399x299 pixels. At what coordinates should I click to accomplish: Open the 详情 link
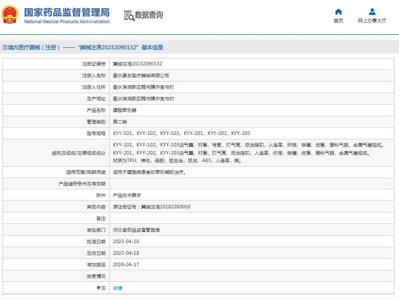coord(117,288)
